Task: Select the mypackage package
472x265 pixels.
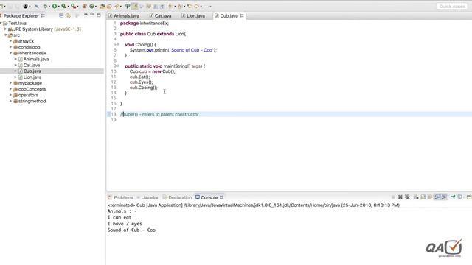Action: click(x=30, y=83)
